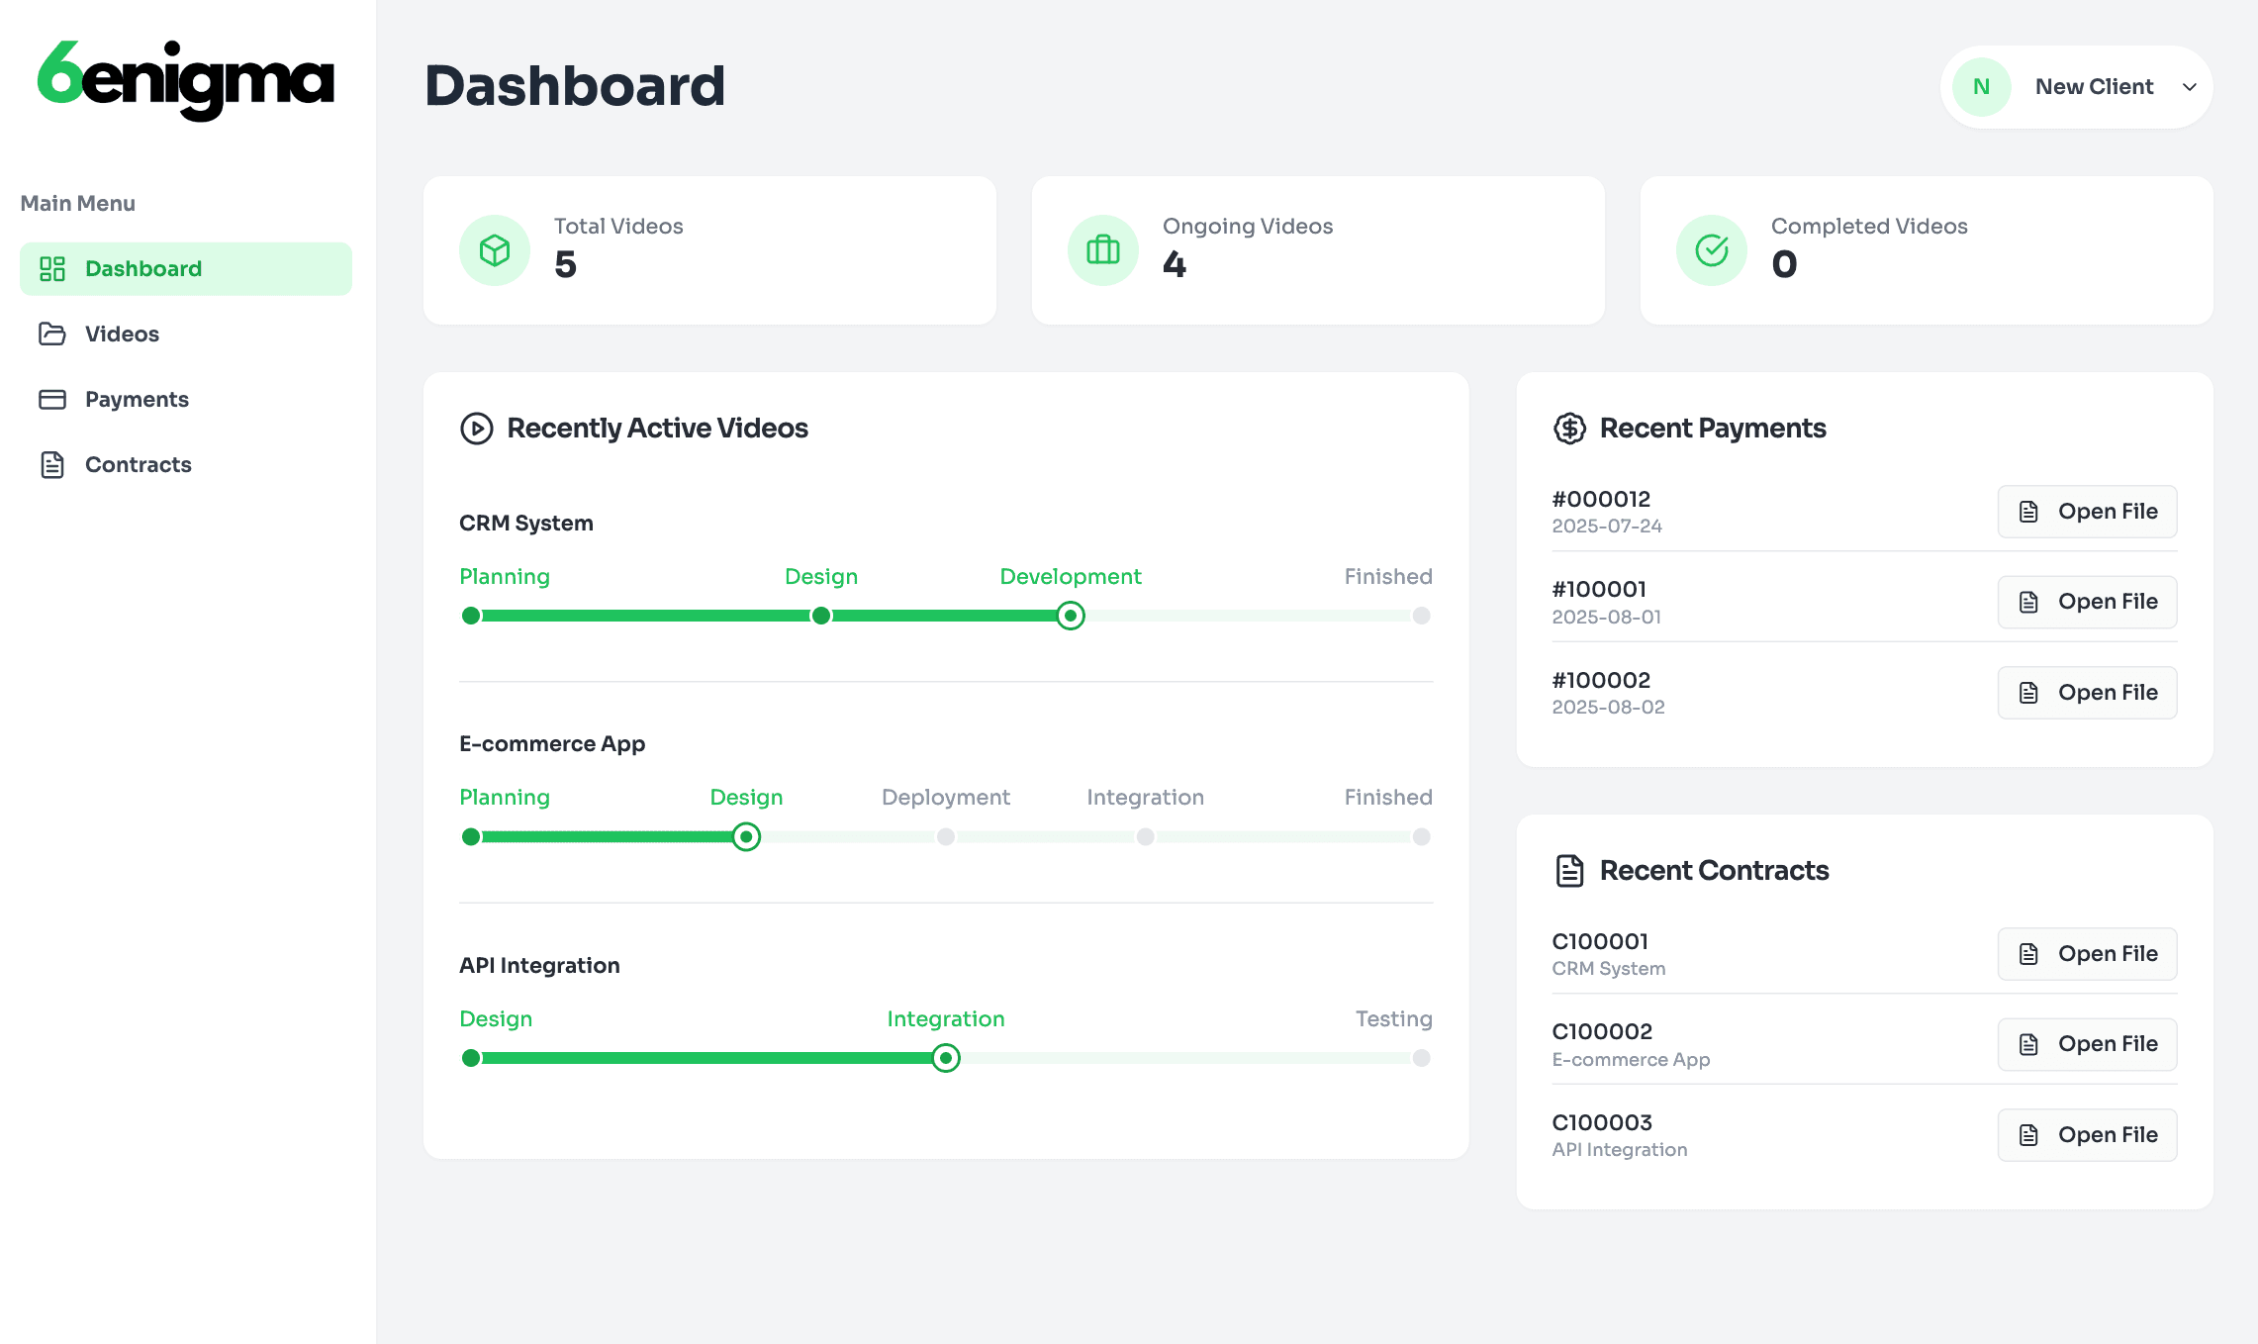Open file for contract C100002

click(2087, 1044)
